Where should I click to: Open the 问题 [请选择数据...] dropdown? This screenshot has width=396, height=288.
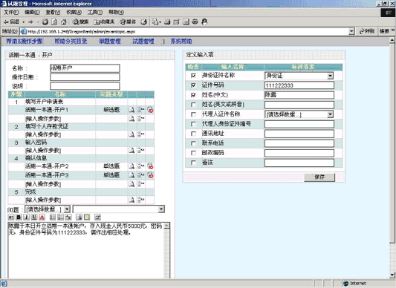click(67, 209)
